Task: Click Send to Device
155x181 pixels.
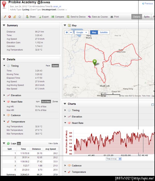Action: (76, 17)
